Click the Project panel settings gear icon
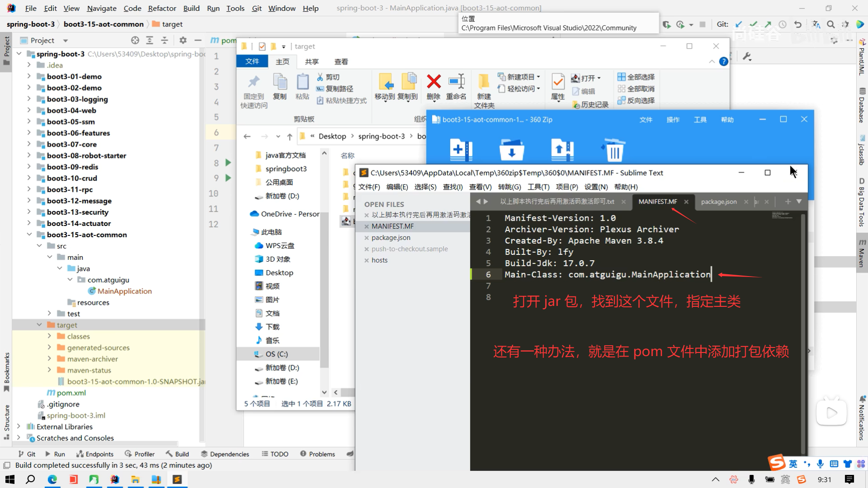Screen dimensions: 868x488 183,40
